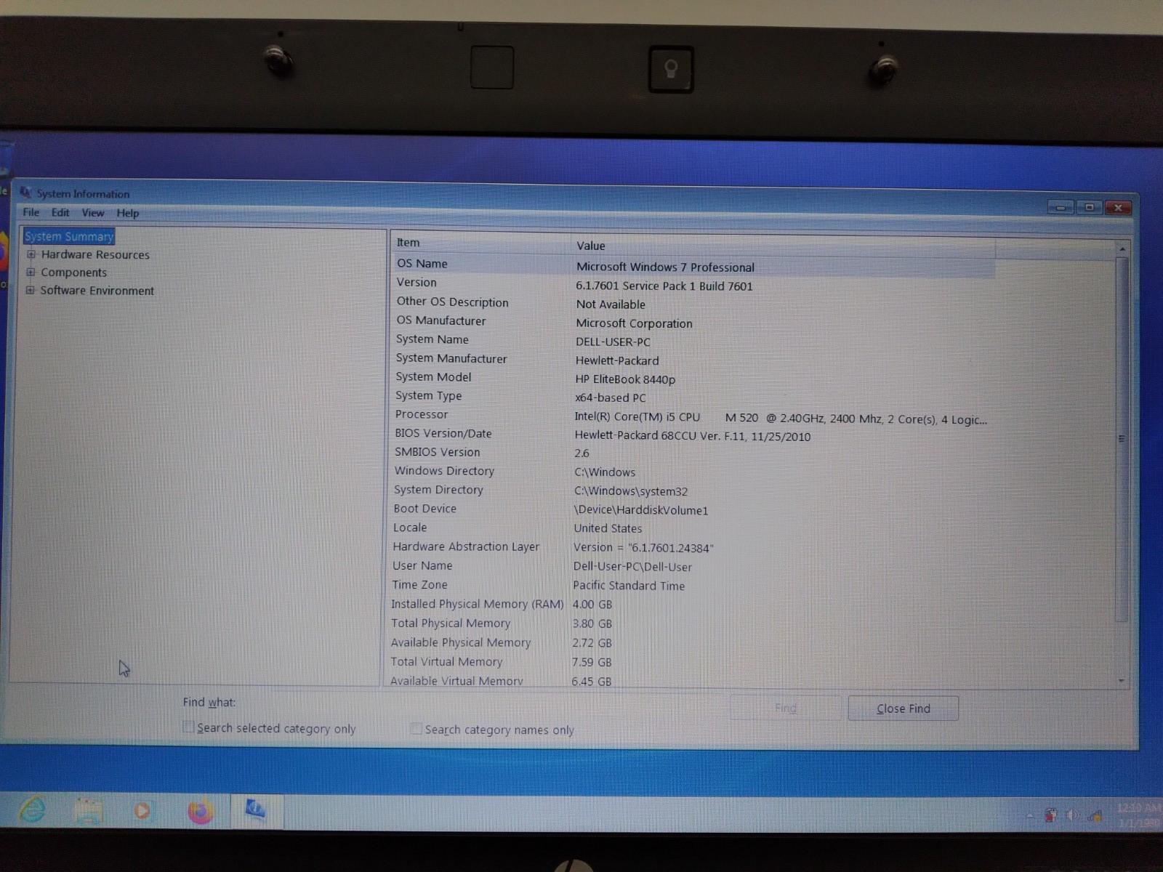Click the network icon in system tray

(x=1095, y=815)
